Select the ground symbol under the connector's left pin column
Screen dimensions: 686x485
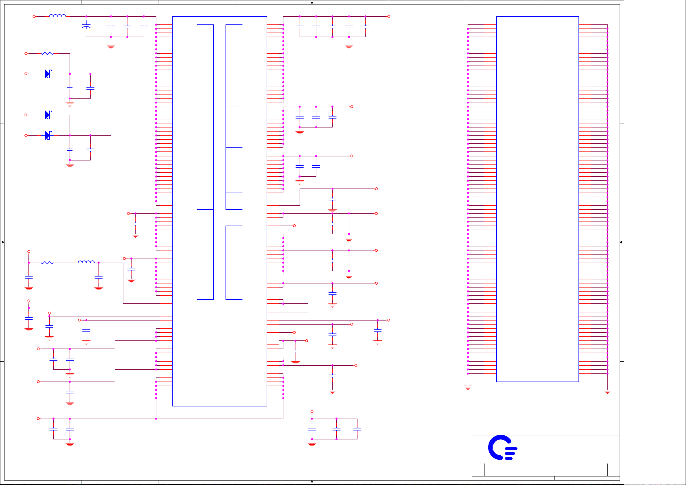(468, 387)
